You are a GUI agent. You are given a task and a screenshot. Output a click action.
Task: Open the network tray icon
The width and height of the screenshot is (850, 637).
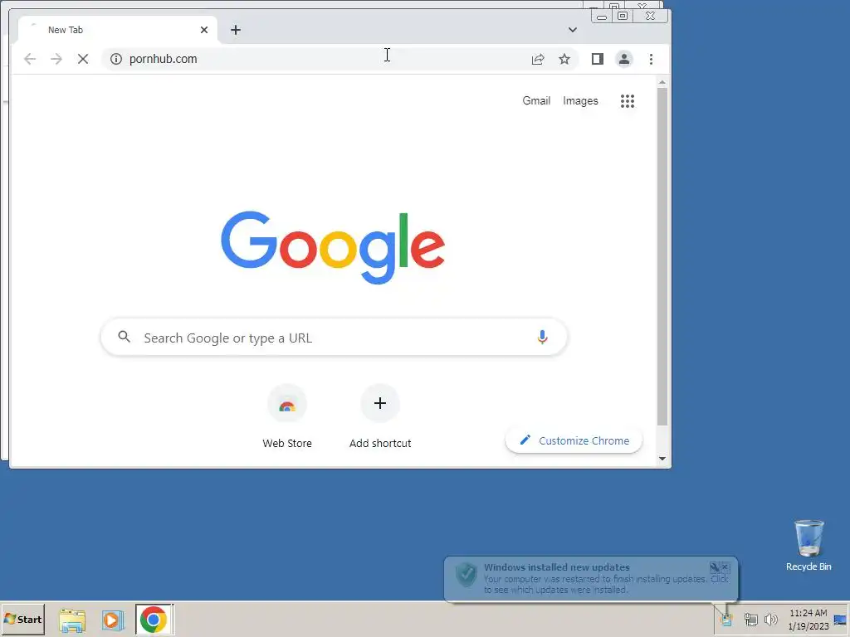tap(750, 619)
